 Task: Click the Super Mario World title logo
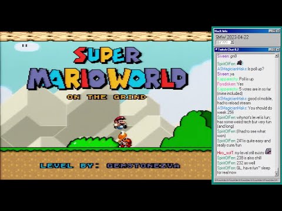(x=108, y=69)
